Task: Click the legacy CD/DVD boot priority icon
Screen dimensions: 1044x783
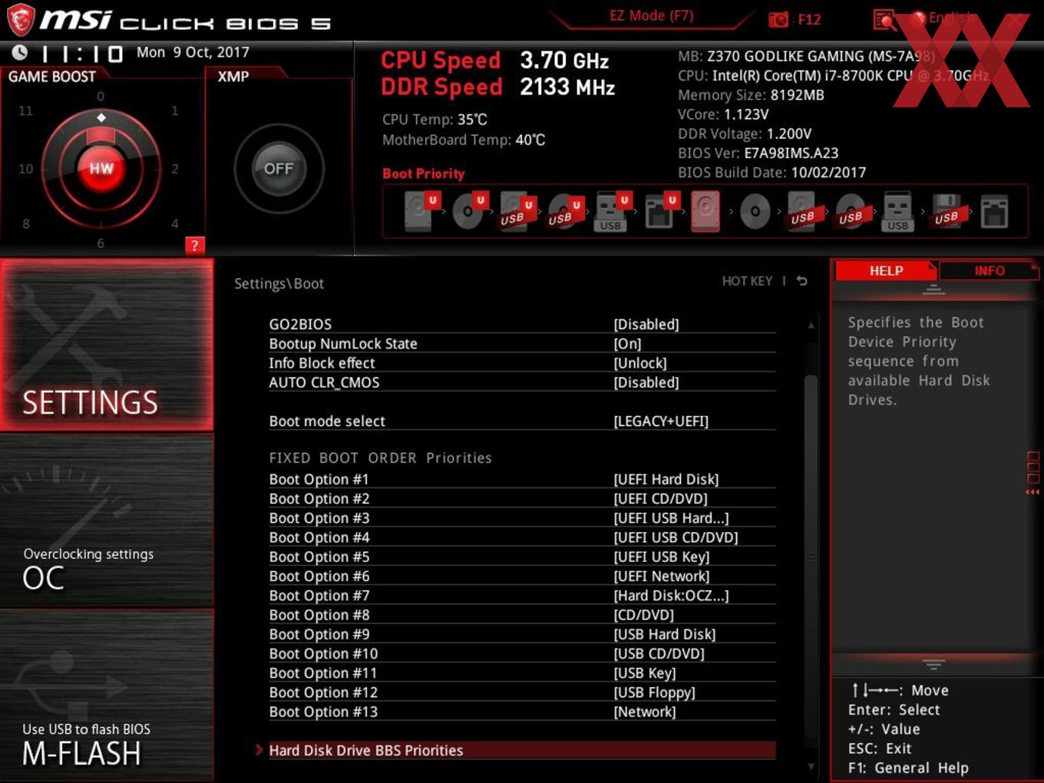Action: tap(755, 211)
